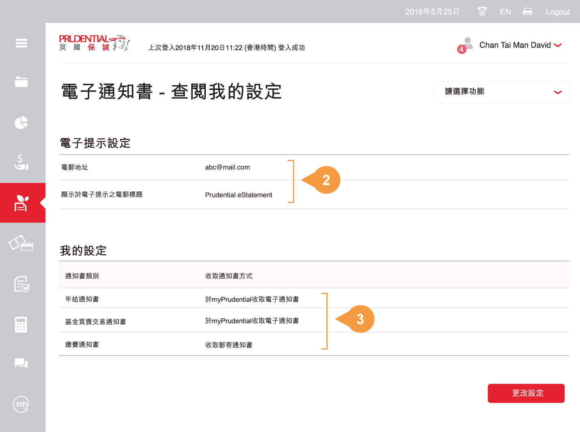This screenshot has width=580, height=432.
Task: Click the chat bubbles sidebar icon
Action: [22, 363]
